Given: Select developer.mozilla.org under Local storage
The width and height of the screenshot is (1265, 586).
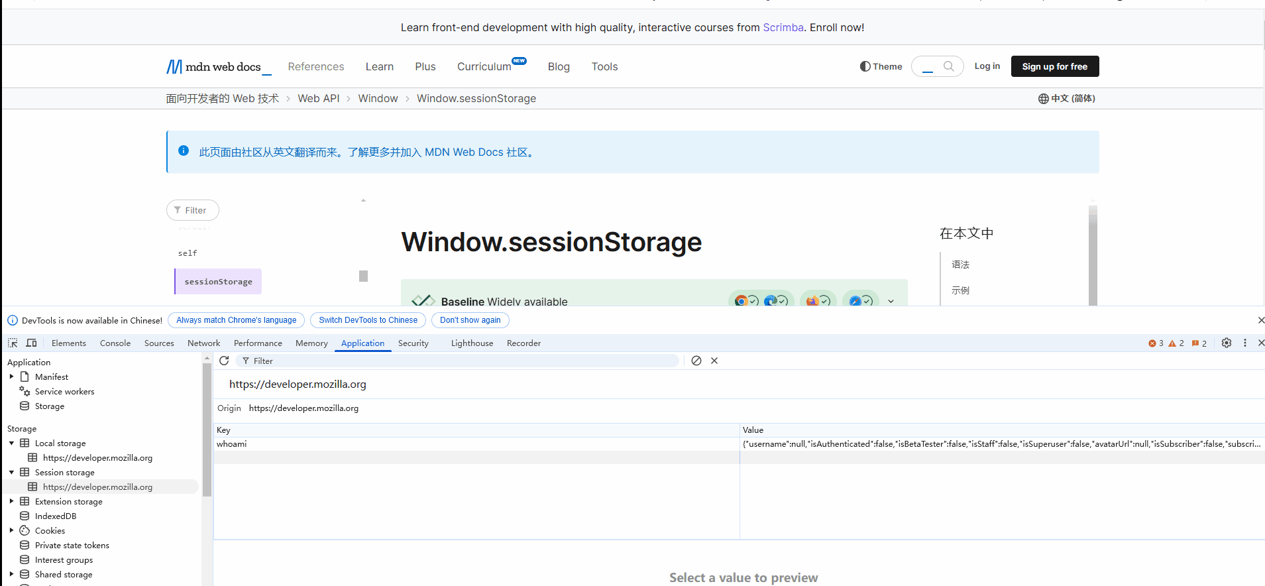Looking at the screenshot, I should click(x=97, y=457).
